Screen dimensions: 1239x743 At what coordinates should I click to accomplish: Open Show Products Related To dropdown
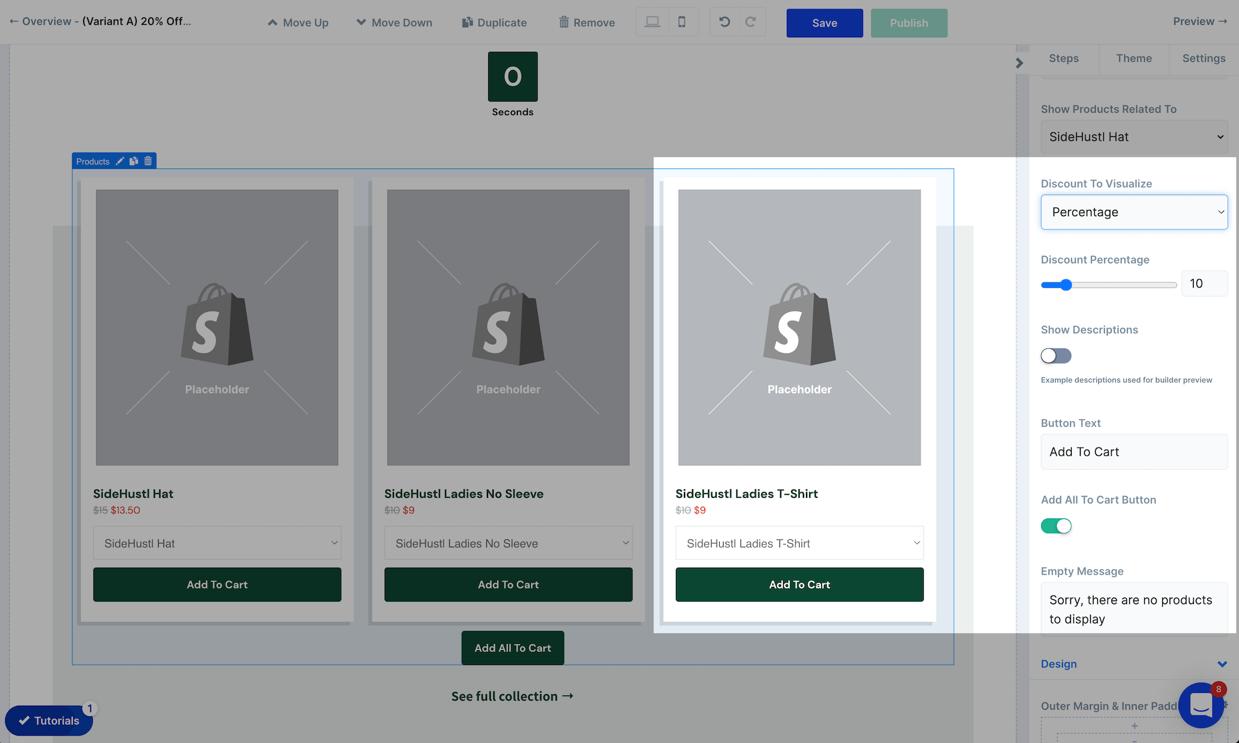click(1134, 137)
